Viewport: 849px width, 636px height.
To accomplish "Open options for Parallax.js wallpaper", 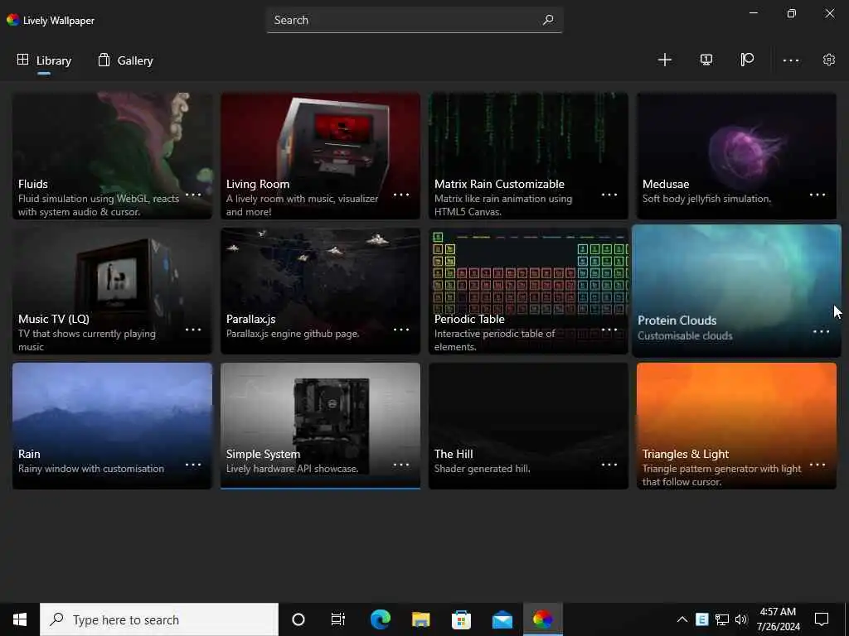I will [401, 330].
